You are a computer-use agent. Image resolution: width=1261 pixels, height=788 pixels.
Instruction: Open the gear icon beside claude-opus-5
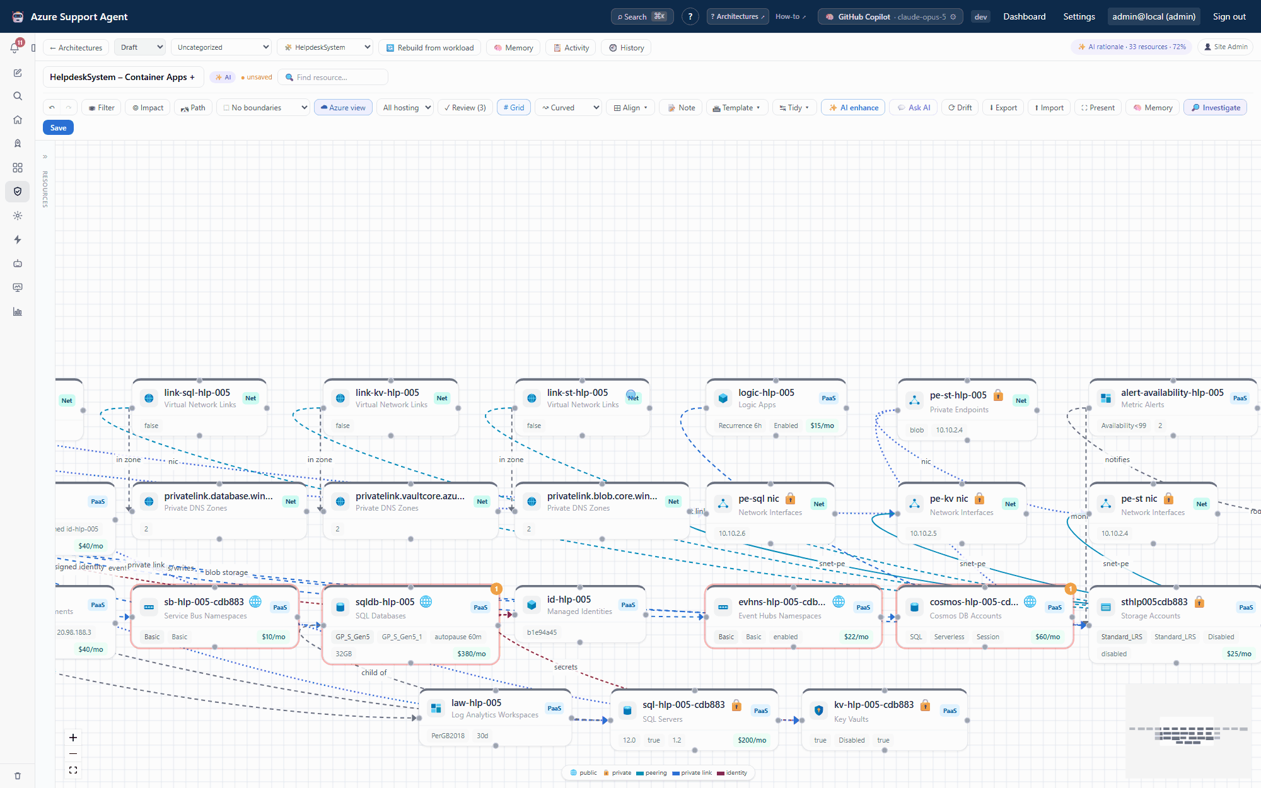pyautogui.click(x=953, y=17)
